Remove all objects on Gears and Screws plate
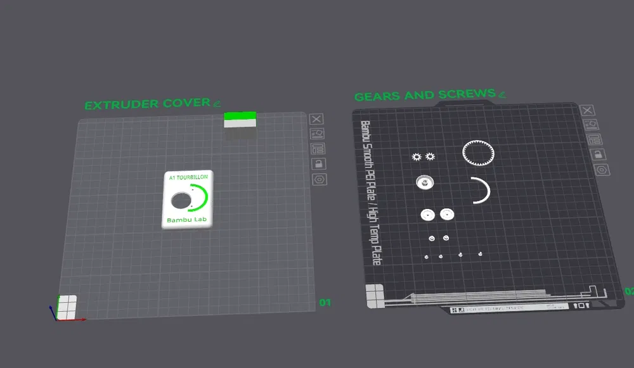This screenshot has width=634, height=368. [x=587, y=110]
